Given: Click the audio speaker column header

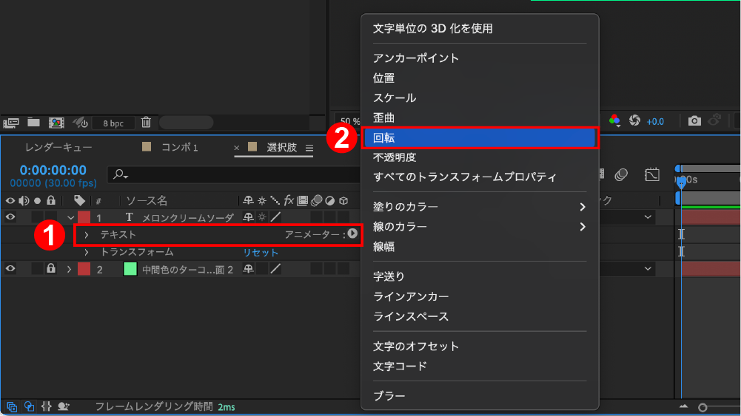Looking at the screenshot, I should 24,201.
